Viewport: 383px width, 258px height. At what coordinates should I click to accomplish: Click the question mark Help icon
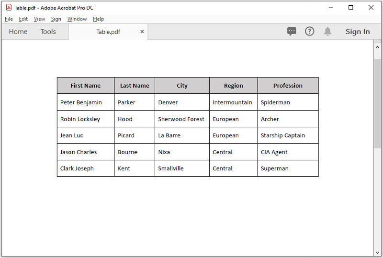pos(309,31)
